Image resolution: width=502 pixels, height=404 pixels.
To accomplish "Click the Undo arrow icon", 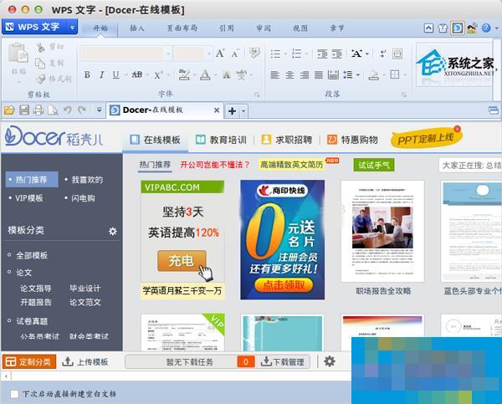I will 67,110.
